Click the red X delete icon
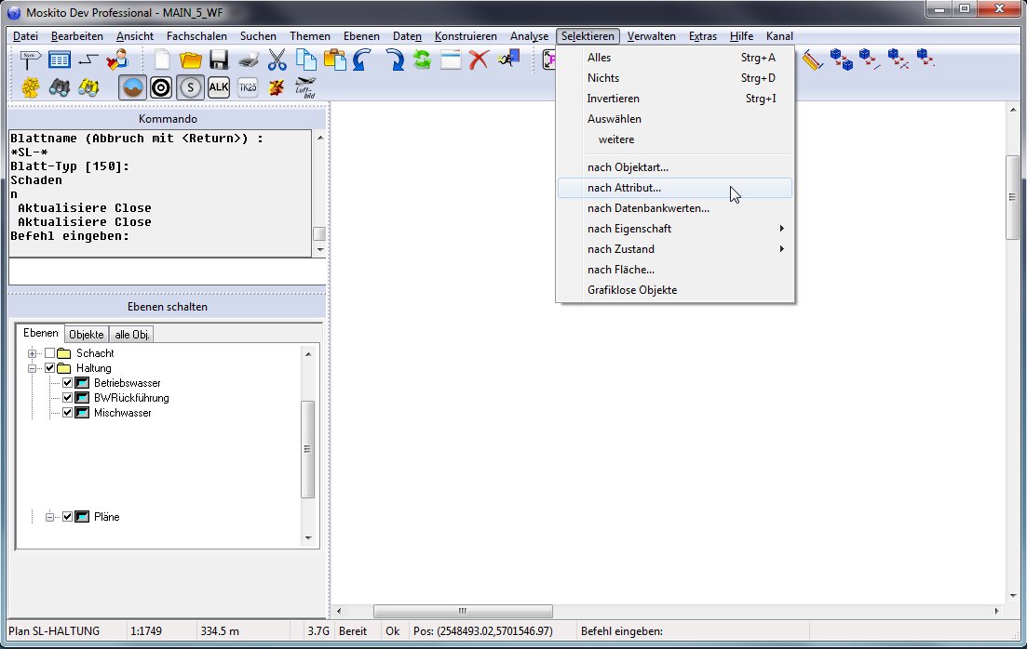 pos(479,60)
